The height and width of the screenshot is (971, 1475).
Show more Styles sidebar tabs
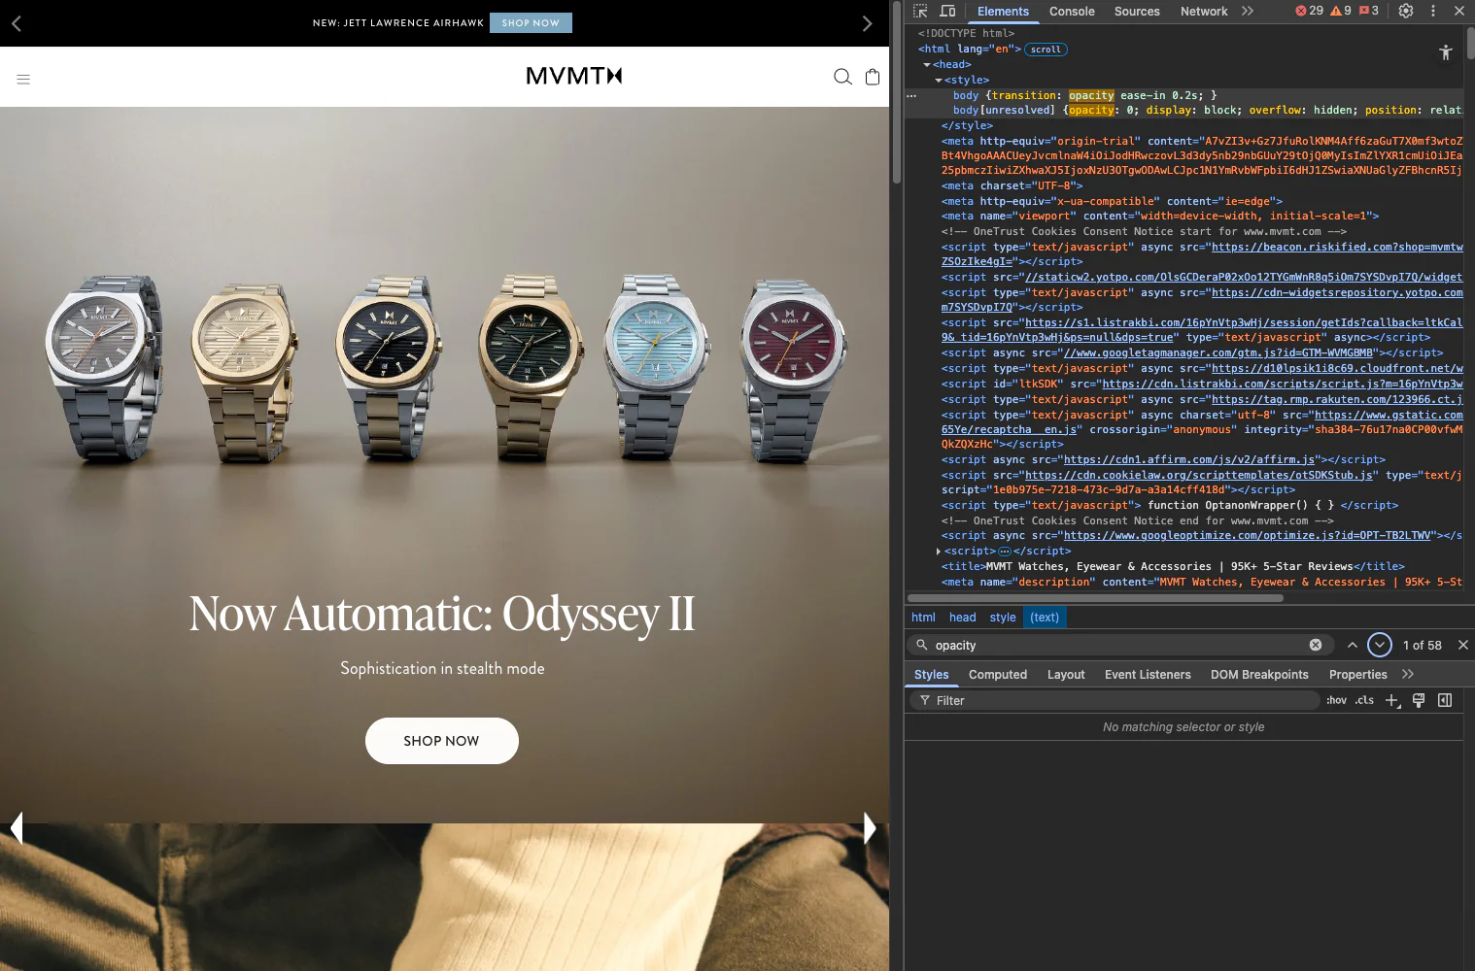(x=1408, y=674)
